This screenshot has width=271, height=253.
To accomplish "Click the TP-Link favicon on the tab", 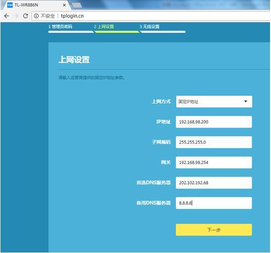I will coord(10,5).
